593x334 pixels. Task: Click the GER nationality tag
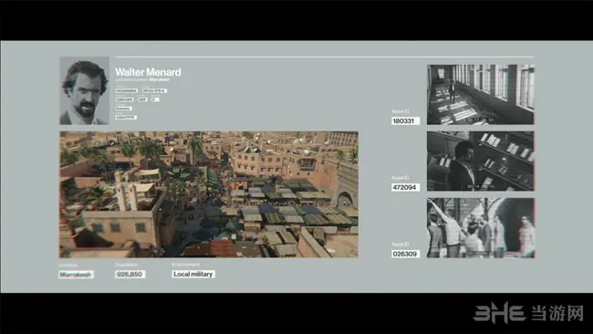pos(142,99)
